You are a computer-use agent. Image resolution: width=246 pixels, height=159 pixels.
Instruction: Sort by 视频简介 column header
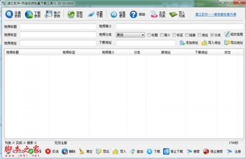(108, 52)
